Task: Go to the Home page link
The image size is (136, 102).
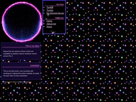Action: 49,21
